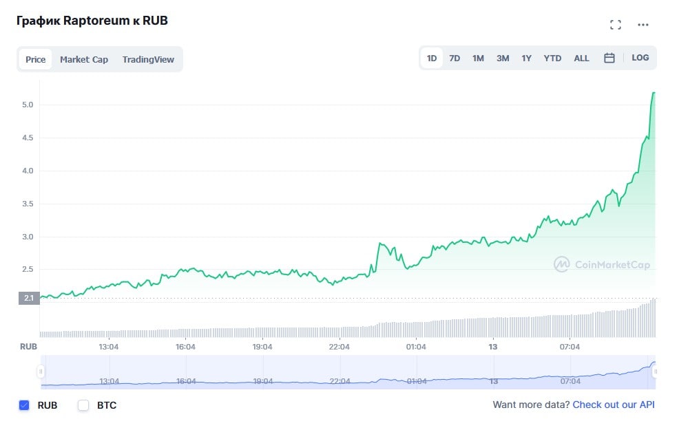Open fullscreen chart view icon
The height and width of the screenshot is (430, 679).
click(x=616, y=25)
